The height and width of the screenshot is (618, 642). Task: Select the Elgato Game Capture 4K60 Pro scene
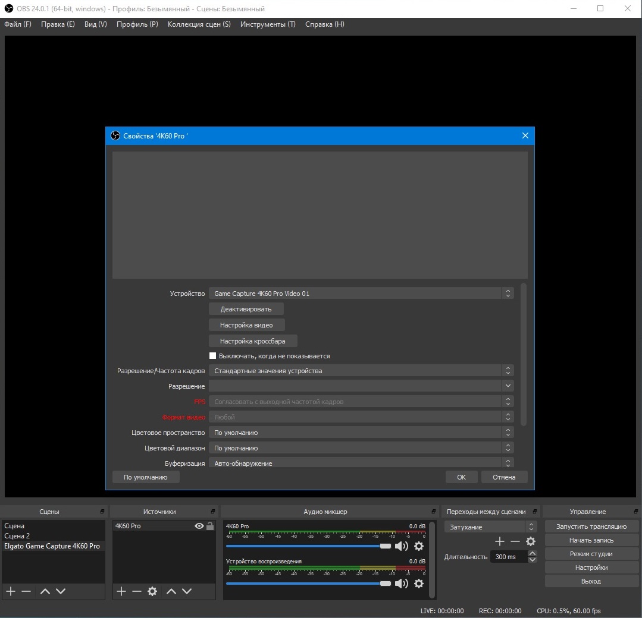pos(53,546)
